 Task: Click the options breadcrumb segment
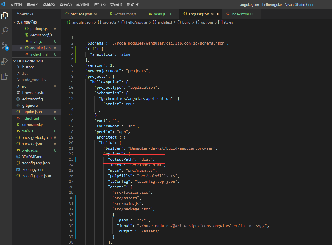[x=205, y=22]
